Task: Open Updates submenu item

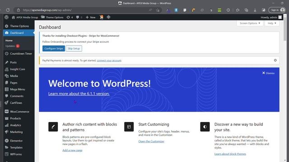Action: [x=12, y=46]
